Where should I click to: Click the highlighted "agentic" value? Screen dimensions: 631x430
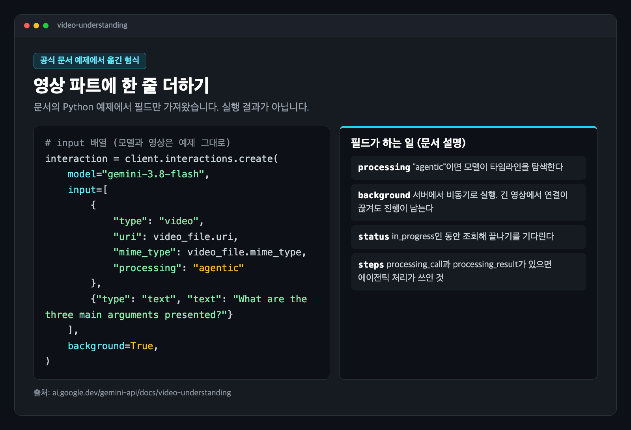[218, 268]
